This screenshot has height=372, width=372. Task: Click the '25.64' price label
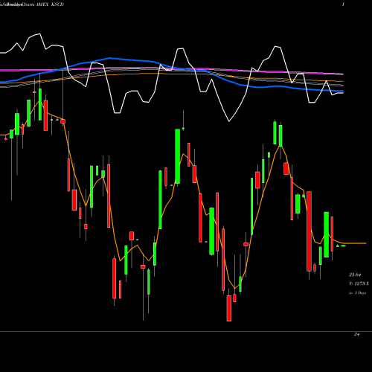(x=355, y=275)
